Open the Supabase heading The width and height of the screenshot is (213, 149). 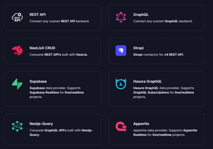[x=38, y=82]
